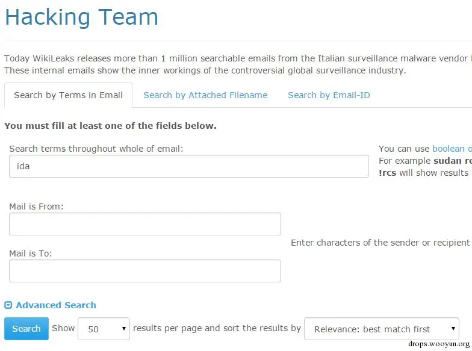Click the WikiLeaks release intro paragraph
The width and height of the screenshot is (472, 351).
[235, 64]
